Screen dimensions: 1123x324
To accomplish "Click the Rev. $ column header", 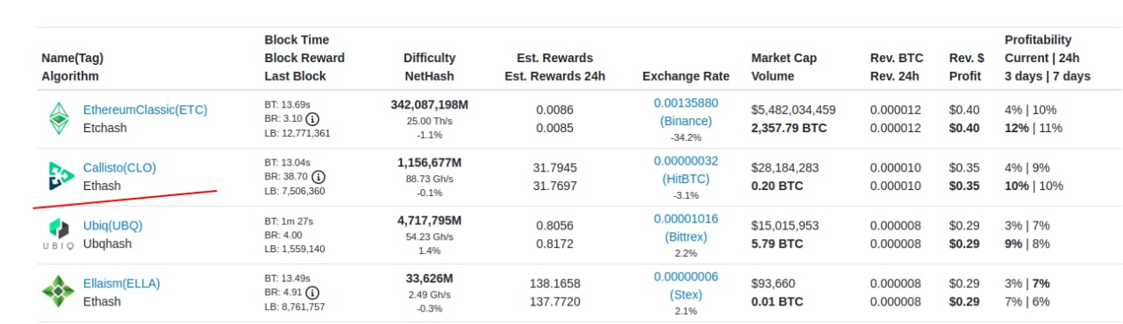I will (967, 58).
